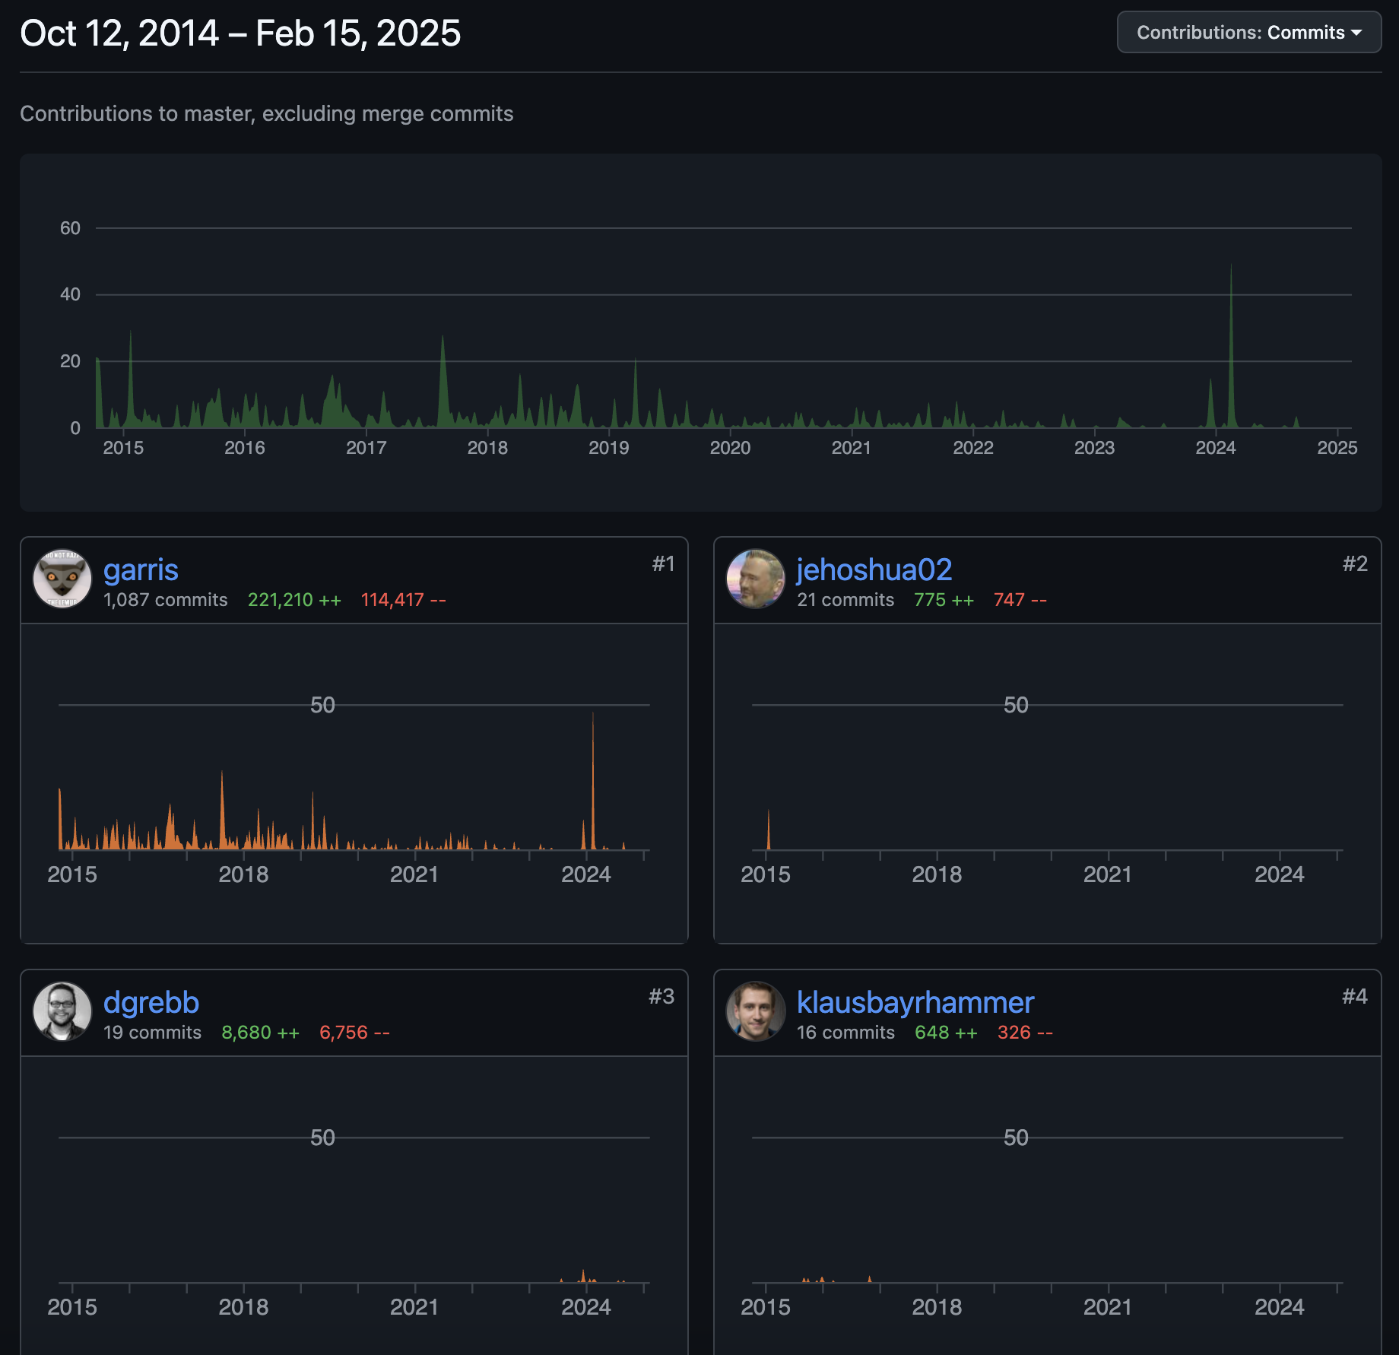View dgrebb 19 commits
The width and height of the screenshot is (1399, 1355).
(x=152, y=1033)
